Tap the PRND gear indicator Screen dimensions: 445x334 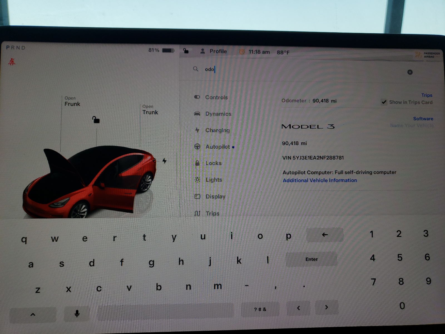[16, 48]
